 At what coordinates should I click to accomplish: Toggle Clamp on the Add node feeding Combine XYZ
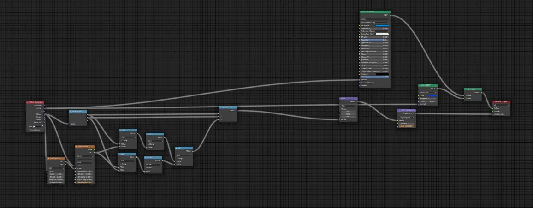(180, 159)
